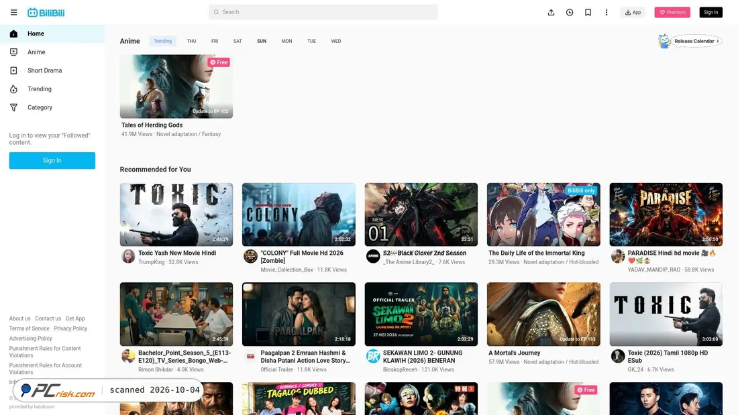This screenshot has width=738, height=415.
Task: Click BioskopReceh channel avatar
Action: [373, 356]
